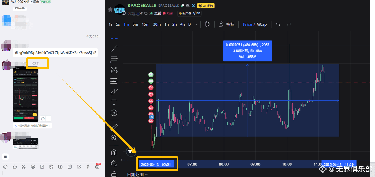Select the 4h timeframe

[182, 24]
